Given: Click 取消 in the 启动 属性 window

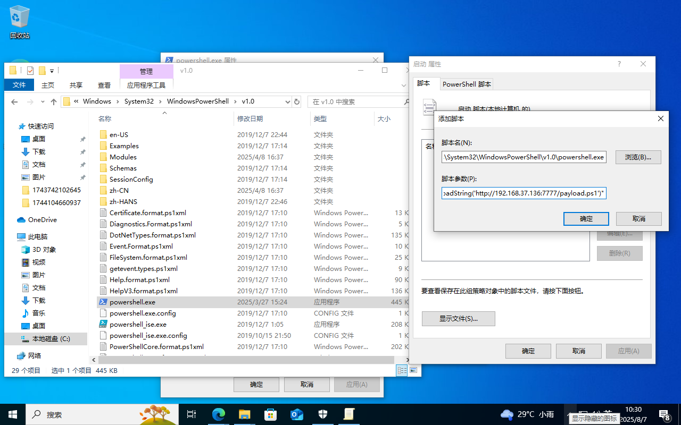Looking at the screenshot, I should (x=579, y=351).
